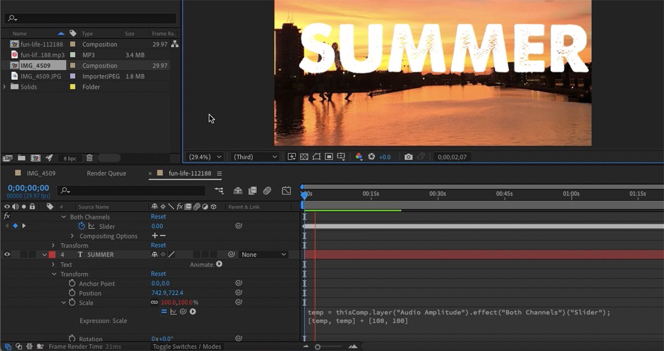
Task: Click the Scale expression pick whip
Action: 183,312
